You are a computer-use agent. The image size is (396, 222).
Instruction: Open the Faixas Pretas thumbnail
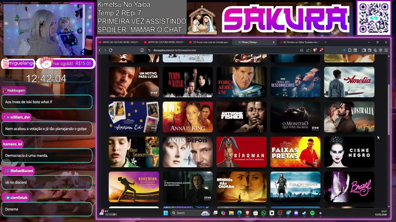(x=295, y=152)
